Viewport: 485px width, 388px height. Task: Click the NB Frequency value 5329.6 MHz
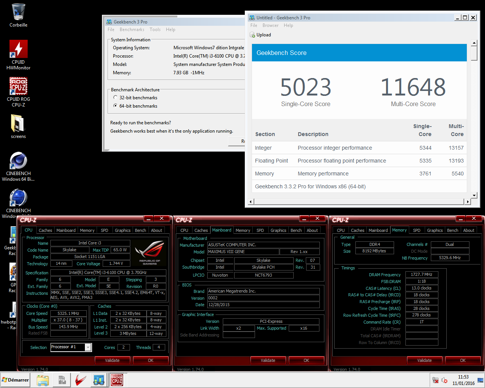tap(450, 258)
